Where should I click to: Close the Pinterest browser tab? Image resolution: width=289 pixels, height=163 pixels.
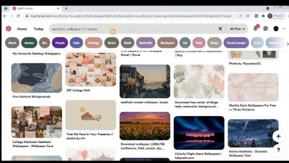[58, 8]
